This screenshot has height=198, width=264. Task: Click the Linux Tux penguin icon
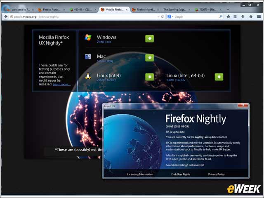[88, 76]
